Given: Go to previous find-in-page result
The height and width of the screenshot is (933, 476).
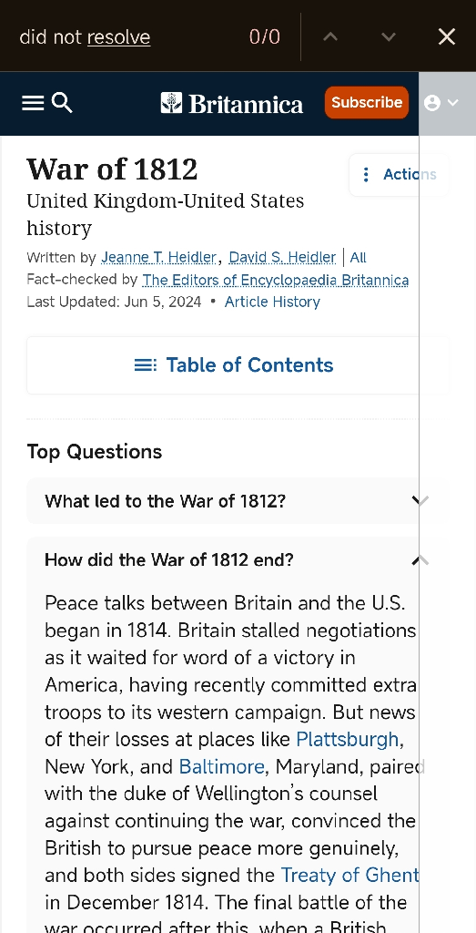Looking at the screenshot, I should click(330, 36).
